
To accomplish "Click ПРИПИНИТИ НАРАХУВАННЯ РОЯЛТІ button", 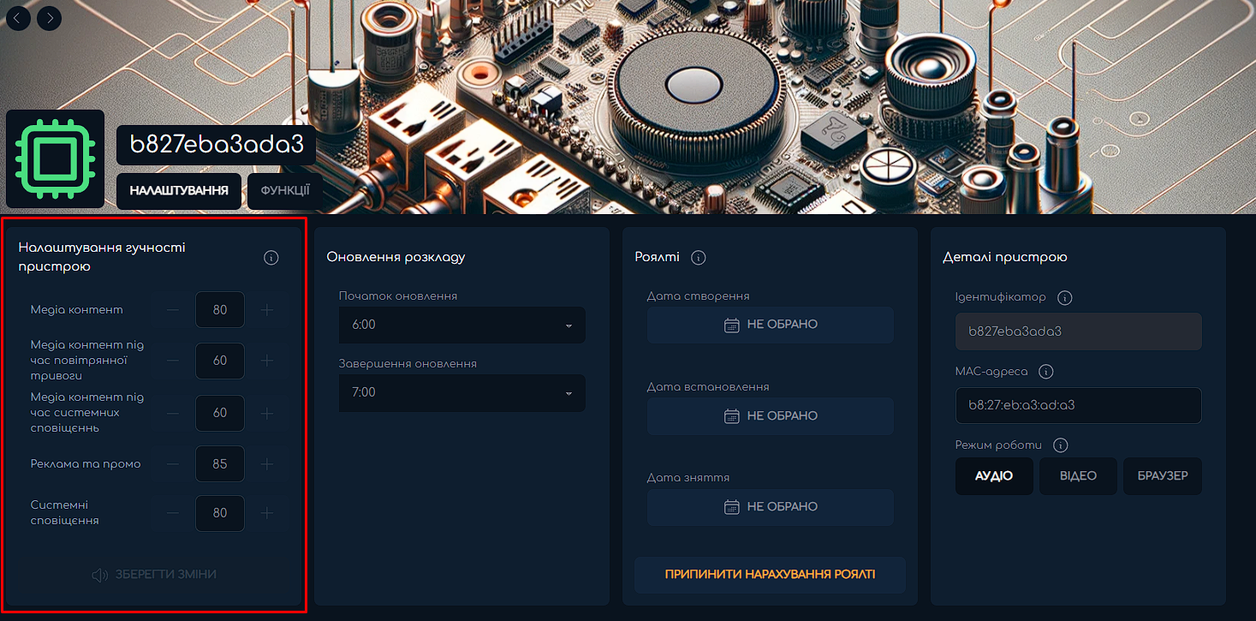I will [771, 575].
